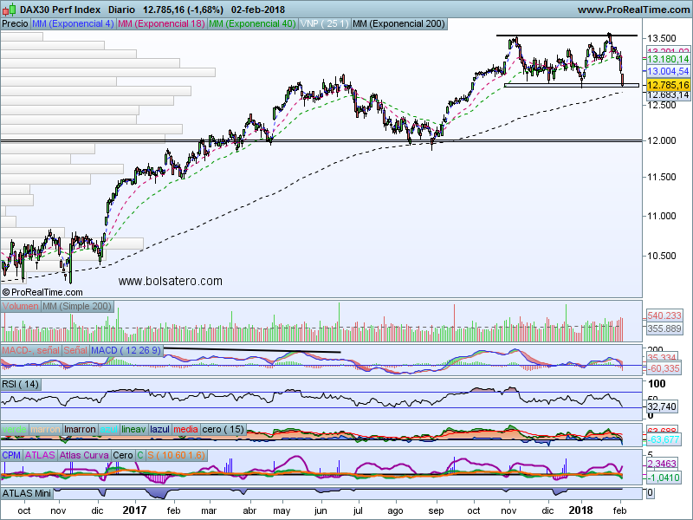693x520 pixels.
Task: Click the Atlas Curva label
Action: pyautogui.click(x=84, y=455)
